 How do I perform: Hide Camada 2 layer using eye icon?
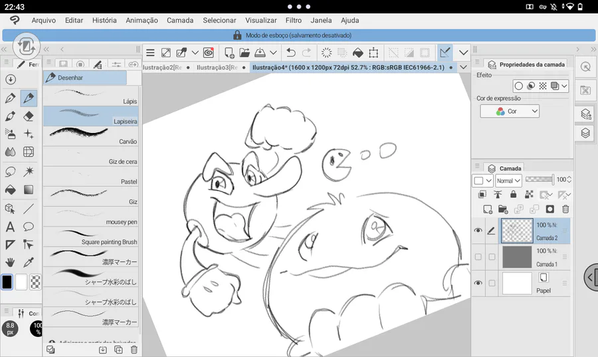(x=478, y=231)
